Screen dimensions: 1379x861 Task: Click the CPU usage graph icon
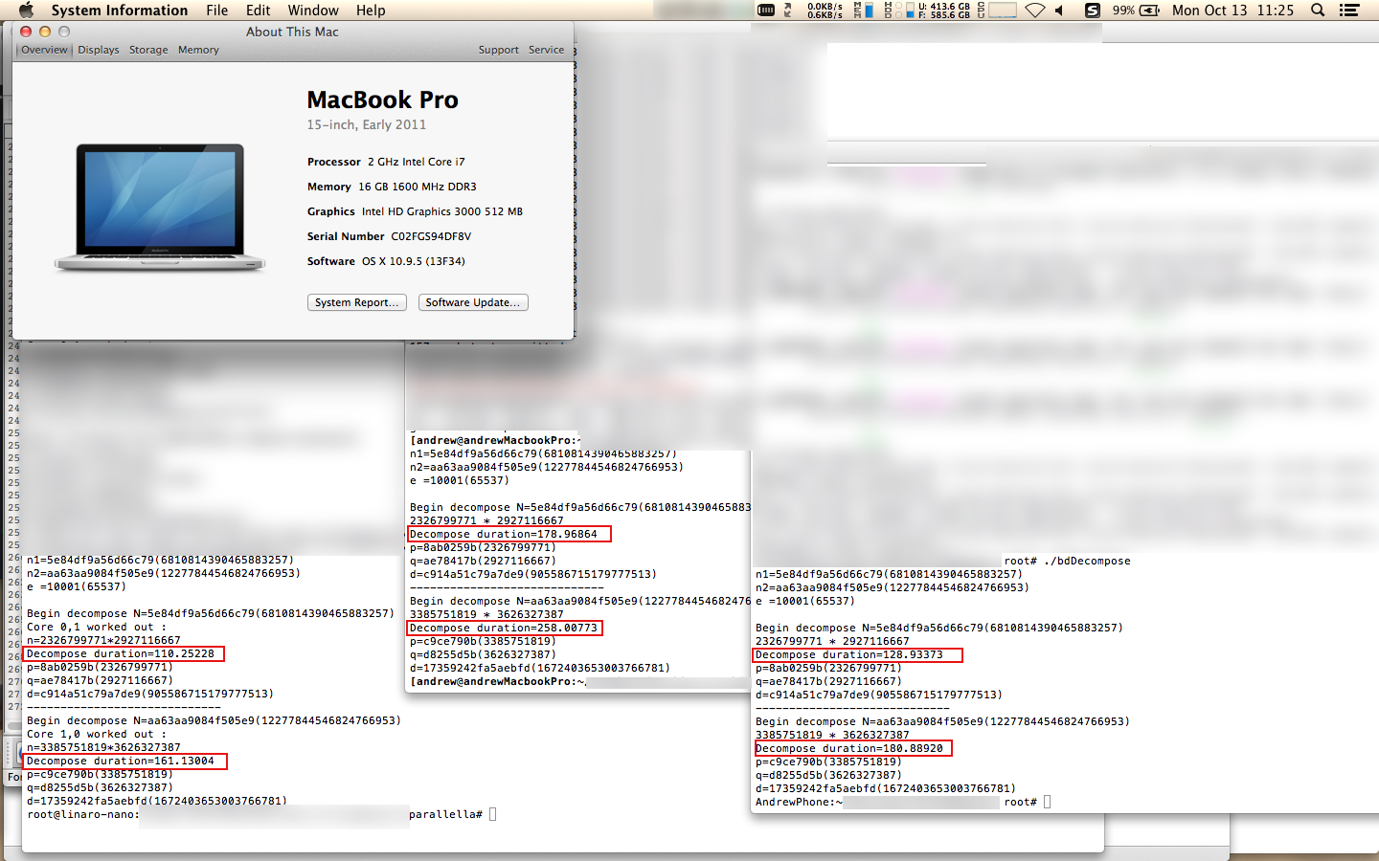1002,11
